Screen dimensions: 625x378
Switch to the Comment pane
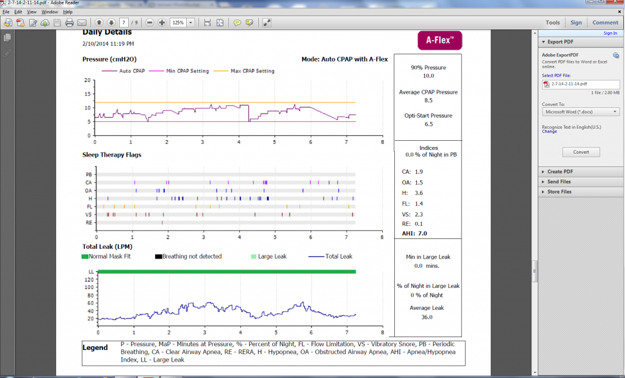click(605, 23)
